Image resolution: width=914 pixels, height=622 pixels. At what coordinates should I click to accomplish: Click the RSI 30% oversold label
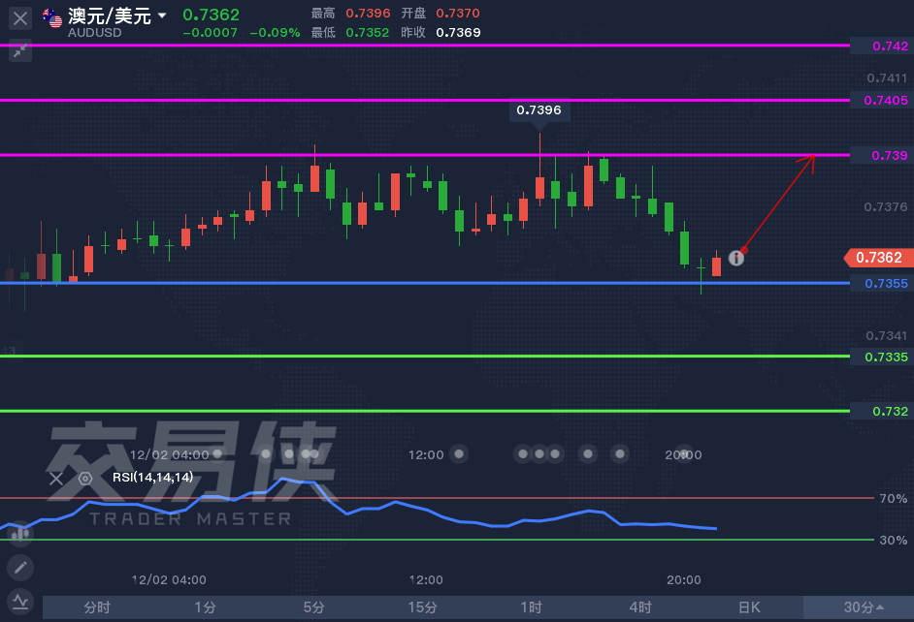(x=893, y=540)
